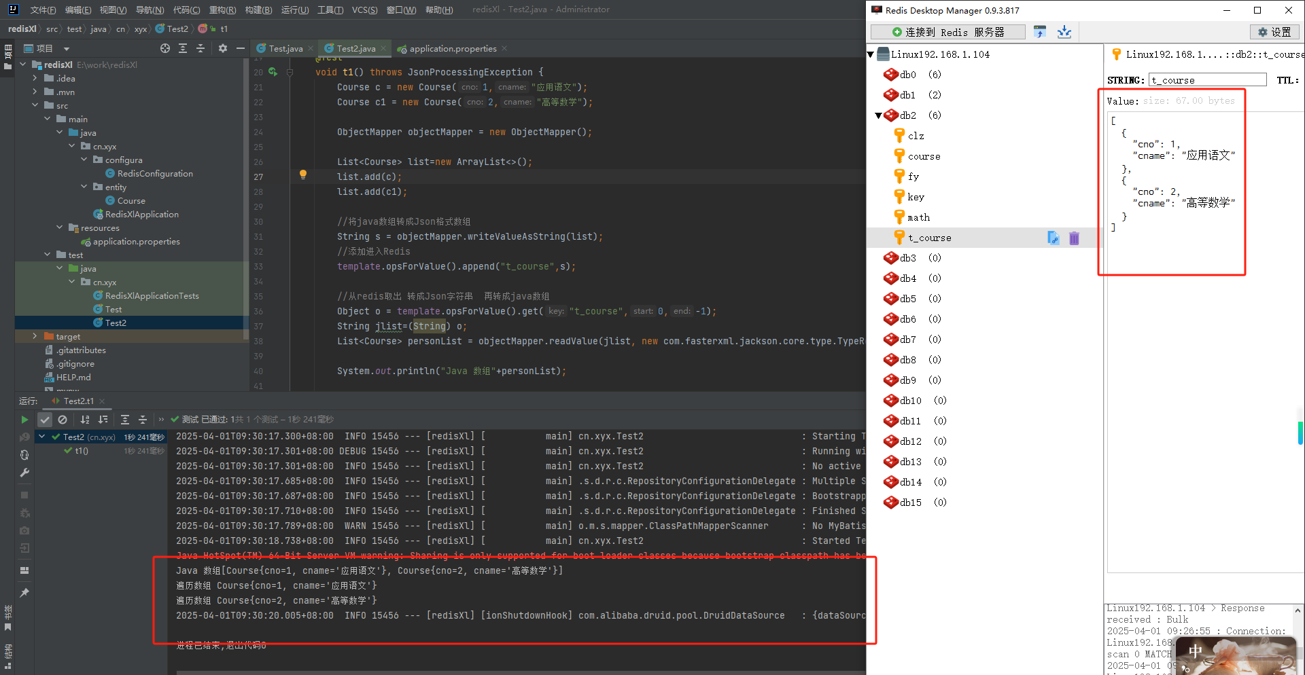Collapse the db2 database tree node
Image resolution: width=1305 pixels, height=675 pixels.
click(878, 115)
